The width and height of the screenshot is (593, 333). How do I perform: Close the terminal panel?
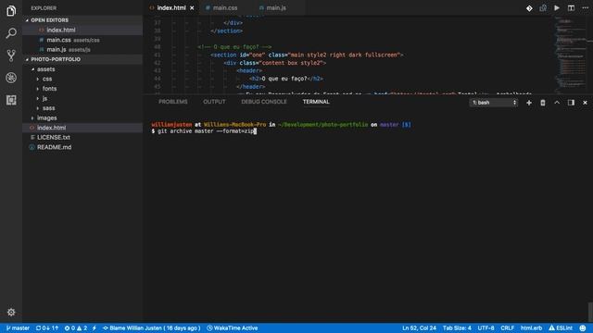coord(585,103)
